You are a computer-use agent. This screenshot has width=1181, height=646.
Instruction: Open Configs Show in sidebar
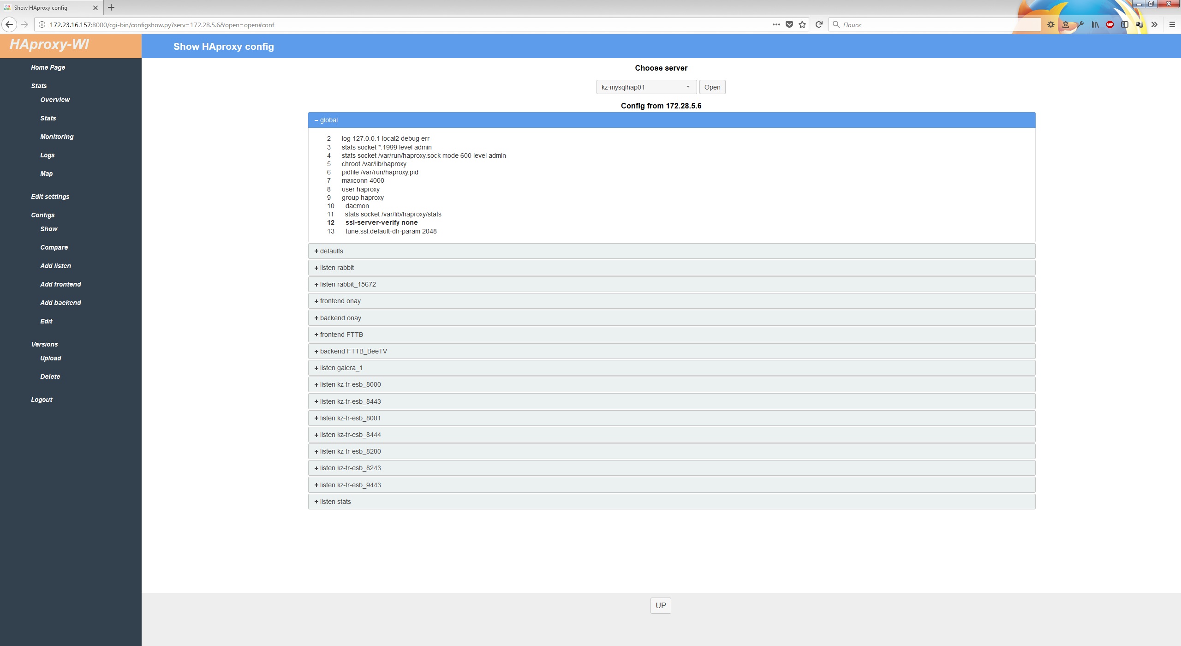[x=48, y=229]
